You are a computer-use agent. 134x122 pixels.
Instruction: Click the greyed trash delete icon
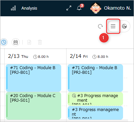[40, 42]
